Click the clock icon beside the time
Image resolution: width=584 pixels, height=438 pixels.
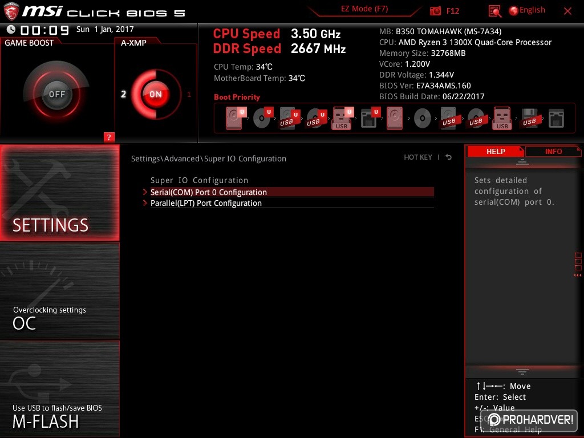point(11,30)
